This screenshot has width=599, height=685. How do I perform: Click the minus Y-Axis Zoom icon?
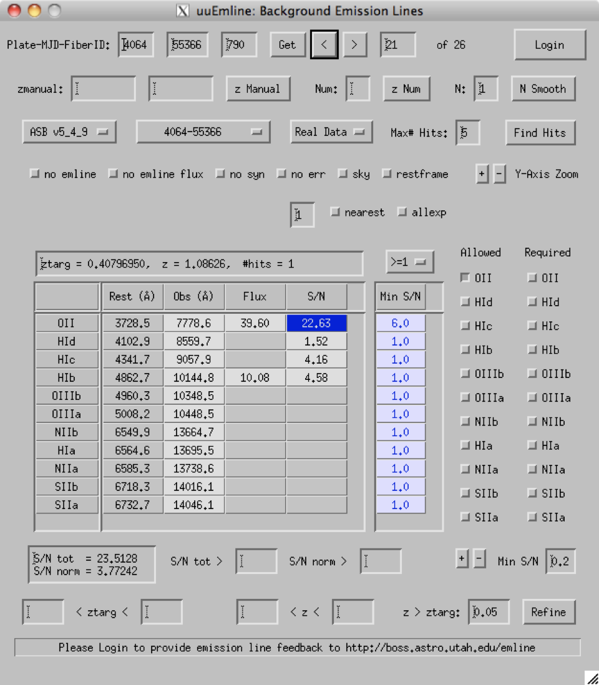pos(499,174)
